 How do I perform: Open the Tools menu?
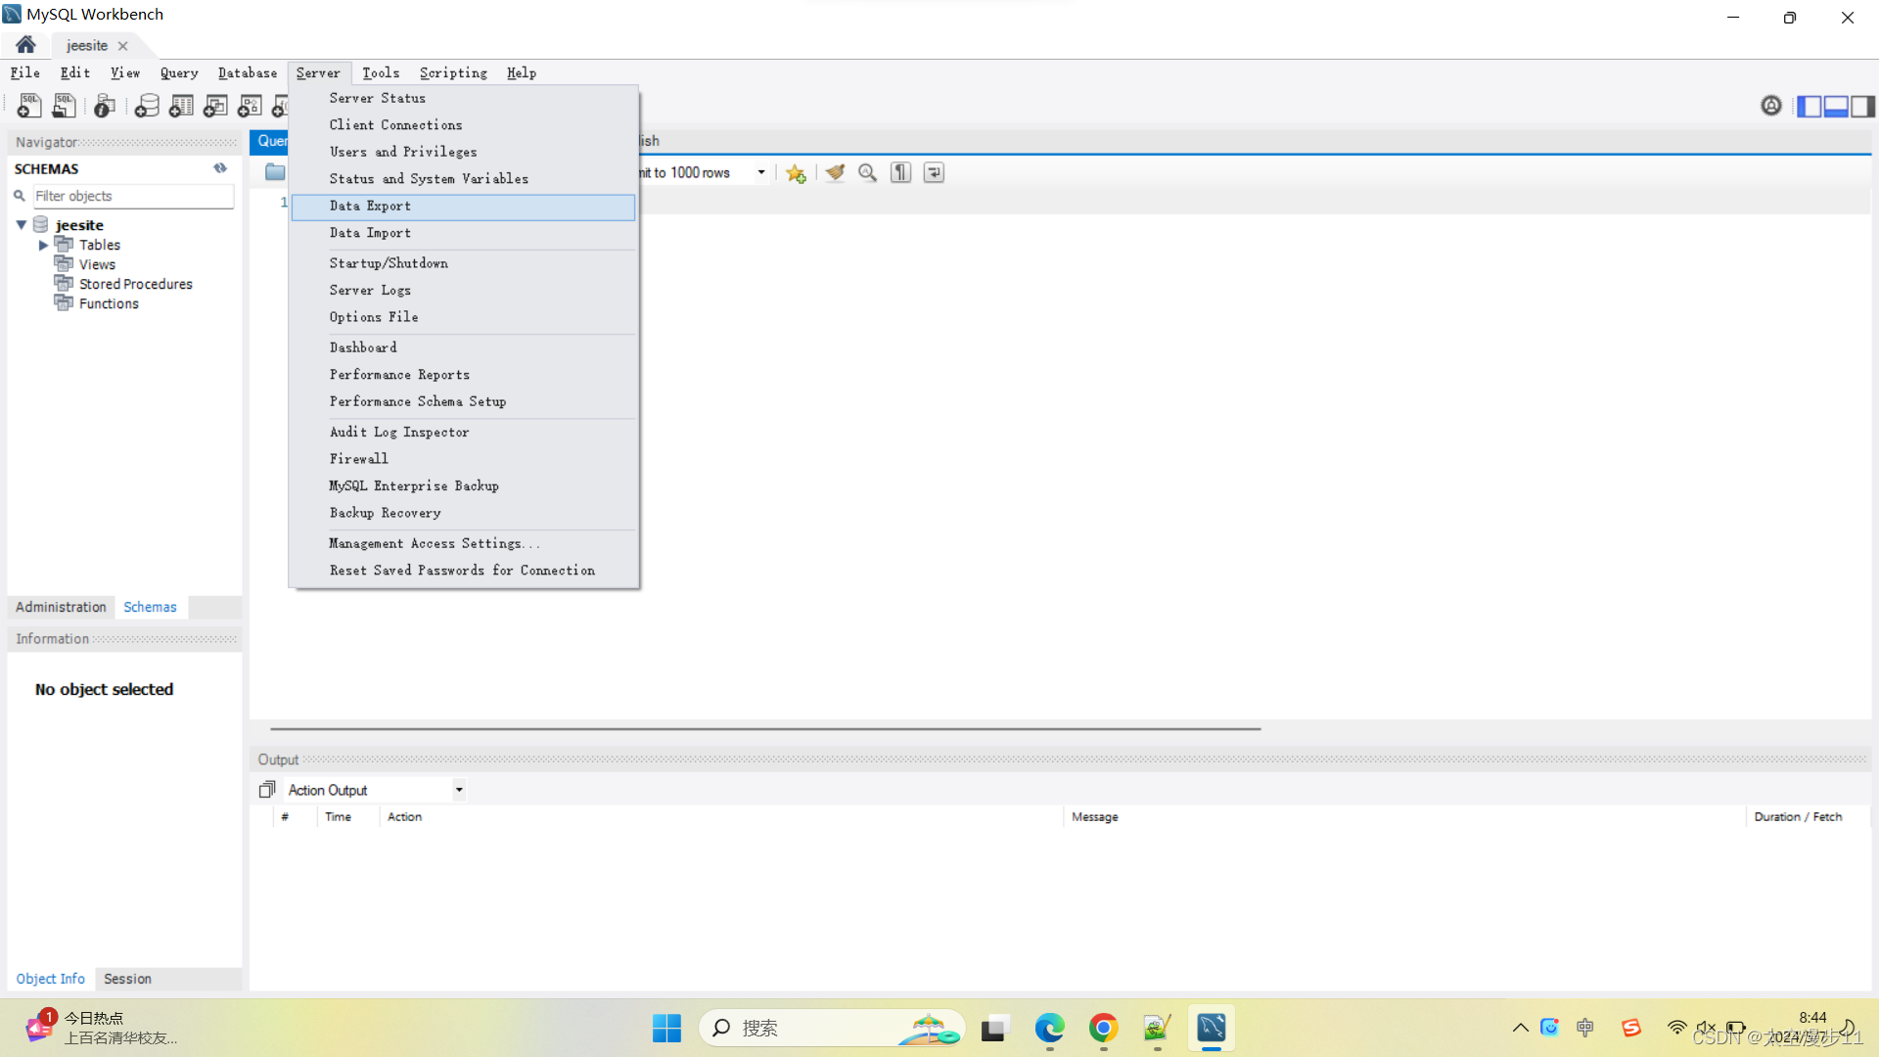[381, 72]
